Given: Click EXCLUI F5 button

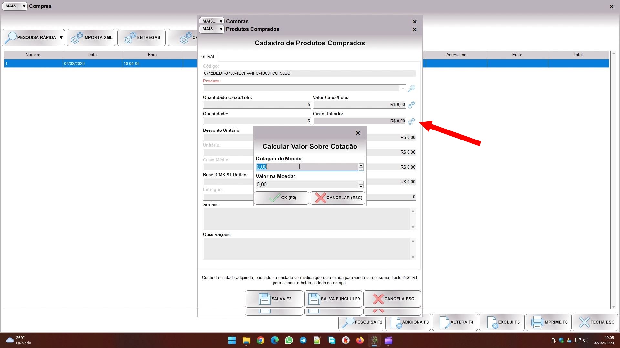Looking at the screenshot, I should pyautogui.click(x=502, y=322).
